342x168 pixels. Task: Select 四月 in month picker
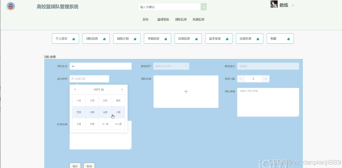[118, 100]
